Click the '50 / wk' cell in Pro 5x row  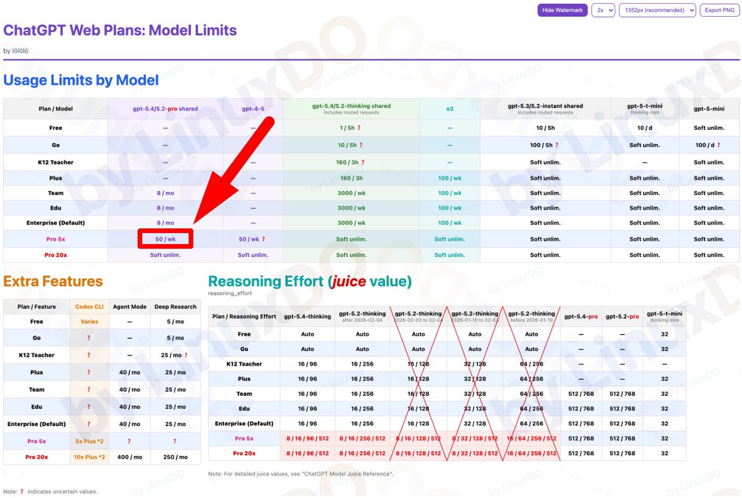165,239
